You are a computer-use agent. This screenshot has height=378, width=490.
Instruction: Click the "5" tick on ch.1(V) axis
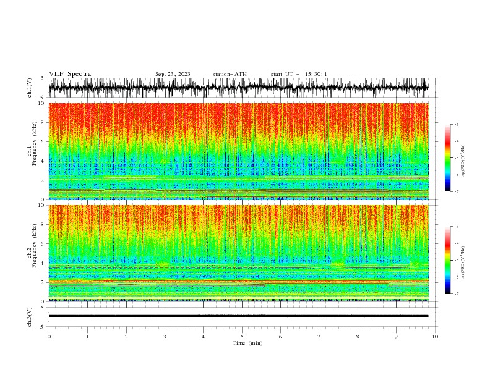43,78
